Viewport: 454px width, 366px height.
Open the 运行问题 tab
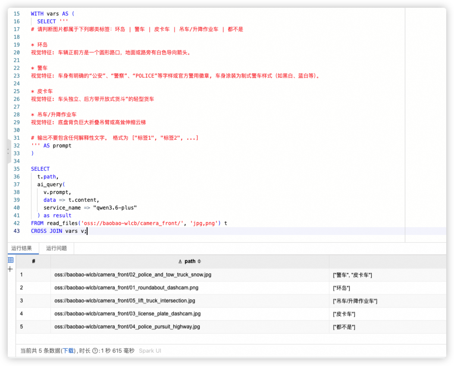point(56,248)
